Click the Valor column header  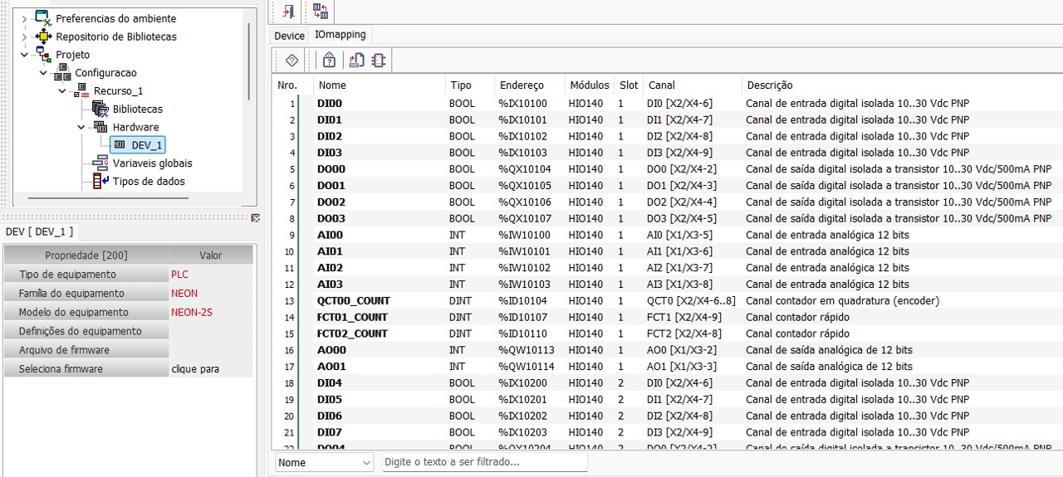point(211,255)
